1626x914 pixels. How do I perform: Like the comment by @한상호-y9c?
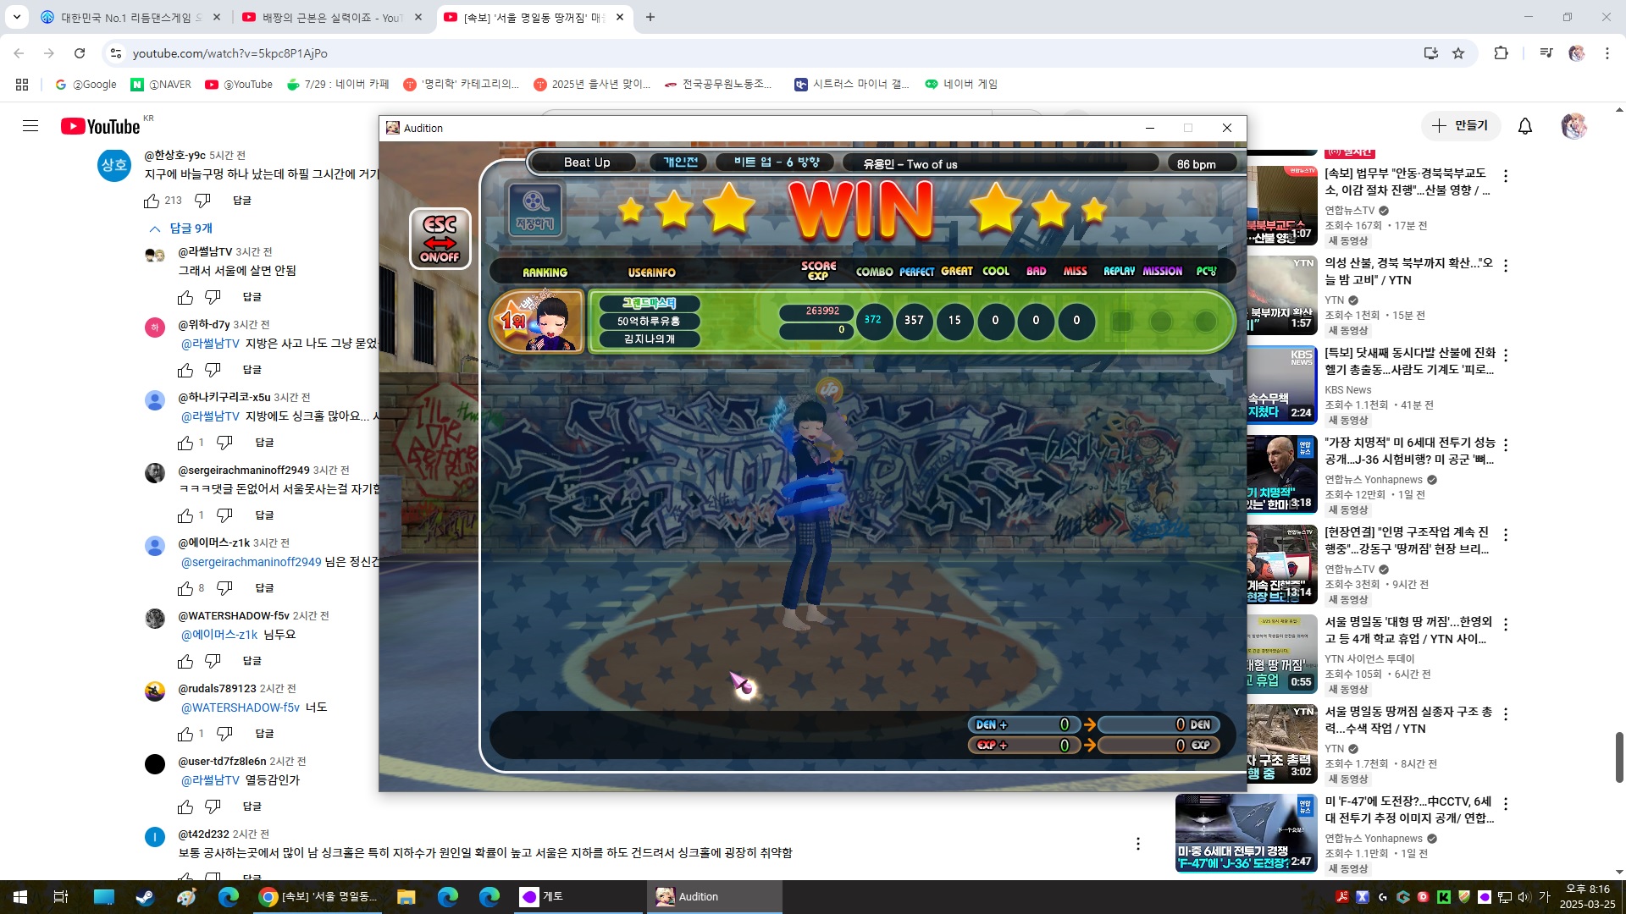click(152, 201)
